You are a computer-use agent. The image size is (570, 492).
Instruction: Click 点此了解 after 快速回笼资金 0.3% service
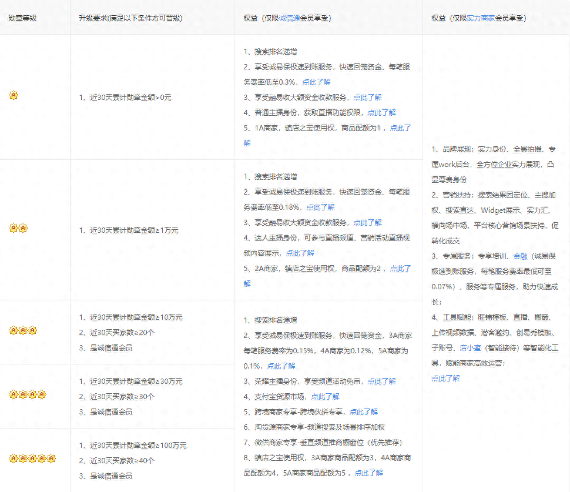click(317, 82)
